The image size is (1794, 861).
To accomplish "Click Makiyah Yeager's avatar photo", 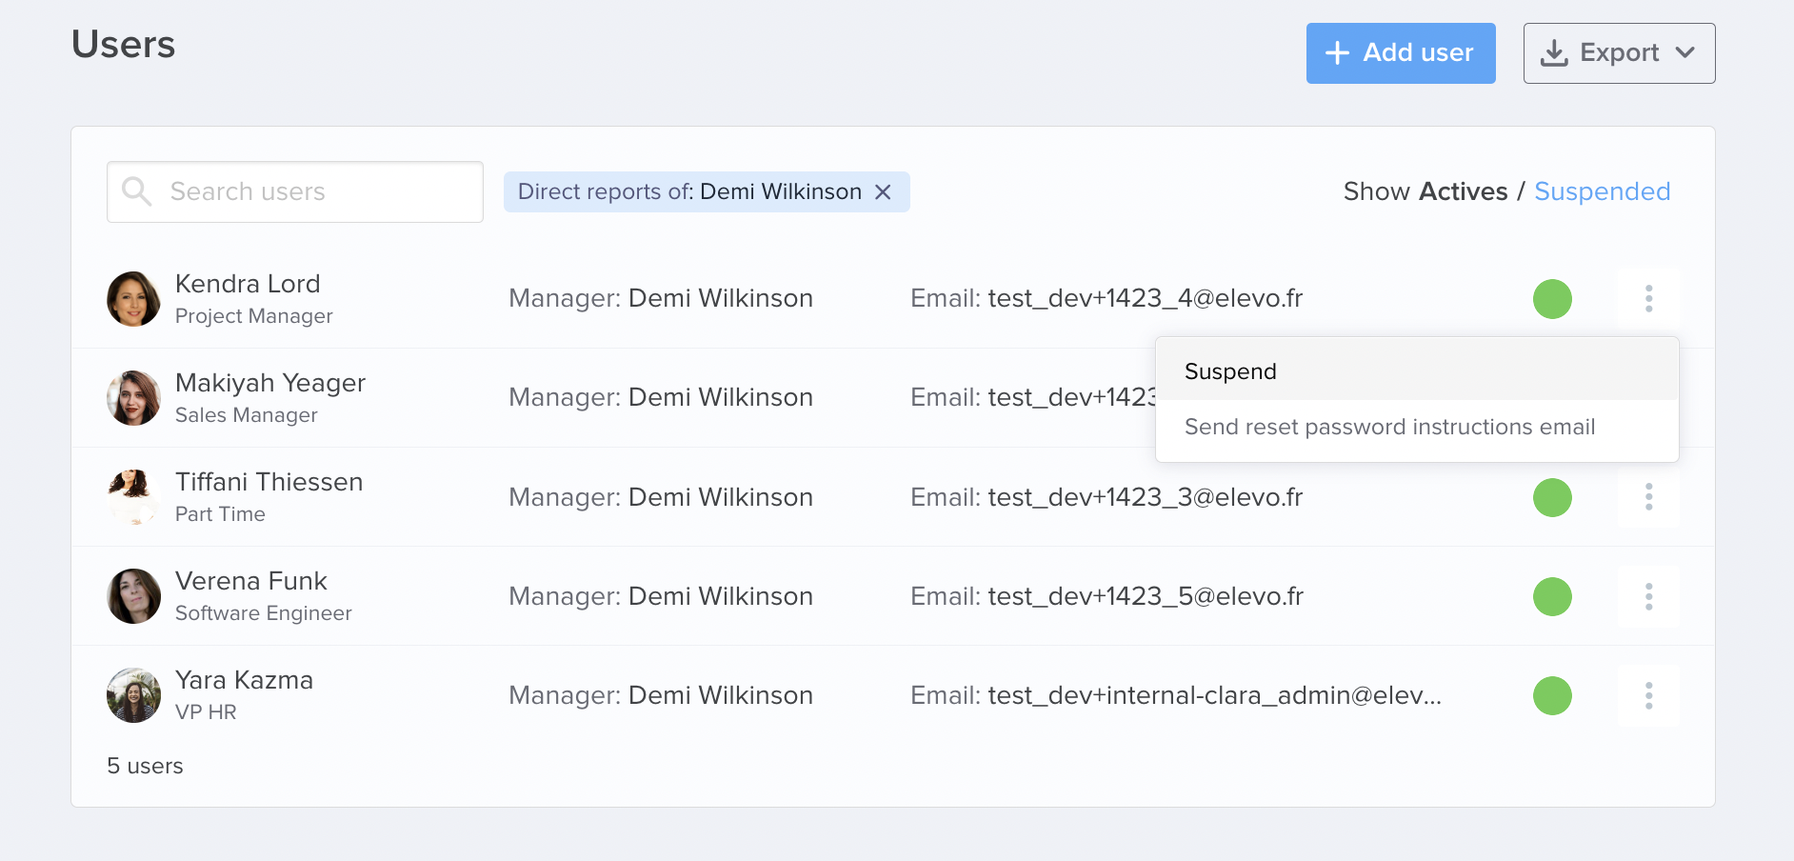I will [133, 398].
